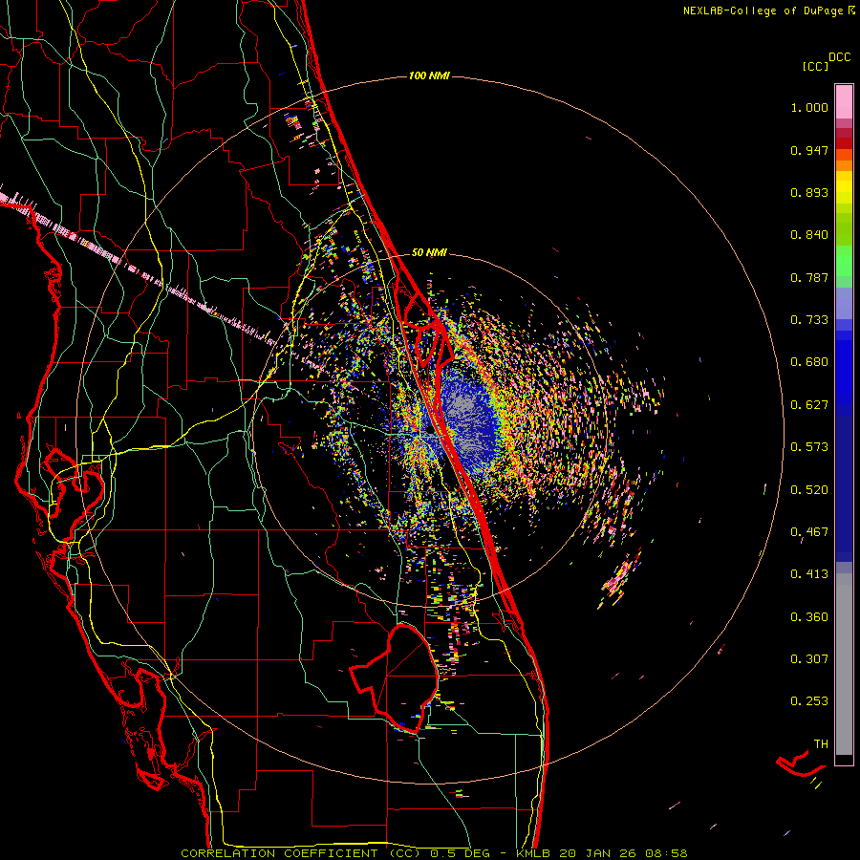
Task: Pick the red swatch just above 0.947
Action: [x=844, y=142]
